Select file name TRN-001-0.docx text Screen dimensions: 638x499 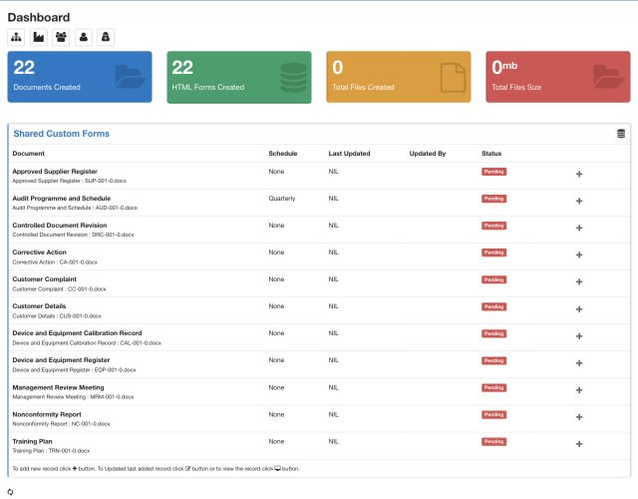point(69,451)
